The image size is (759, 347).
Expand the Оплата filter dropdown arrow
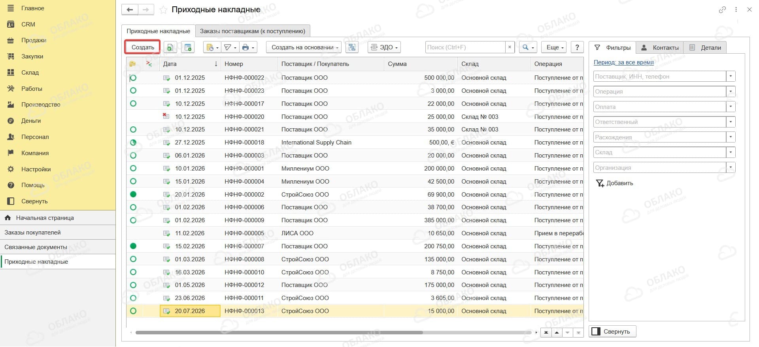coord(731,107)
